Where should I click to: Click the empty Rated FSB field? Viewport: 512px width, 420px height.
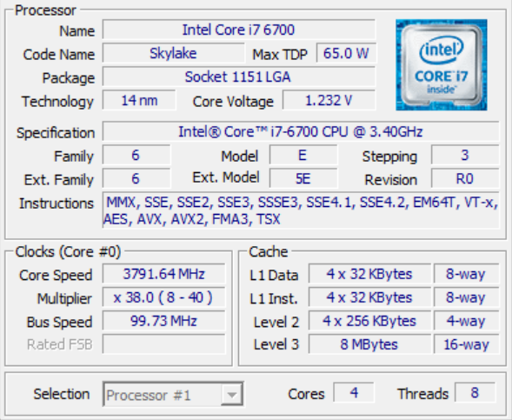click(x=163, y=343)
